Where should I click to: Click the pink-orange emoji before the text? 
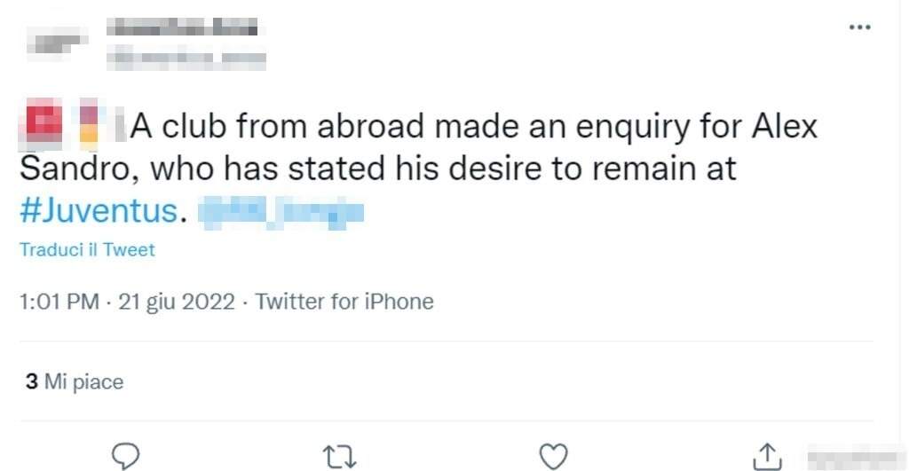coord(89,122)
